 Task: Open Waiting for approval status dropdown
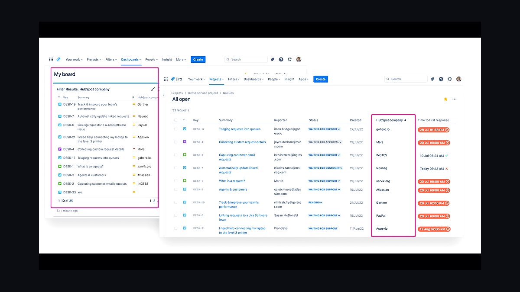tap(325, 142)
